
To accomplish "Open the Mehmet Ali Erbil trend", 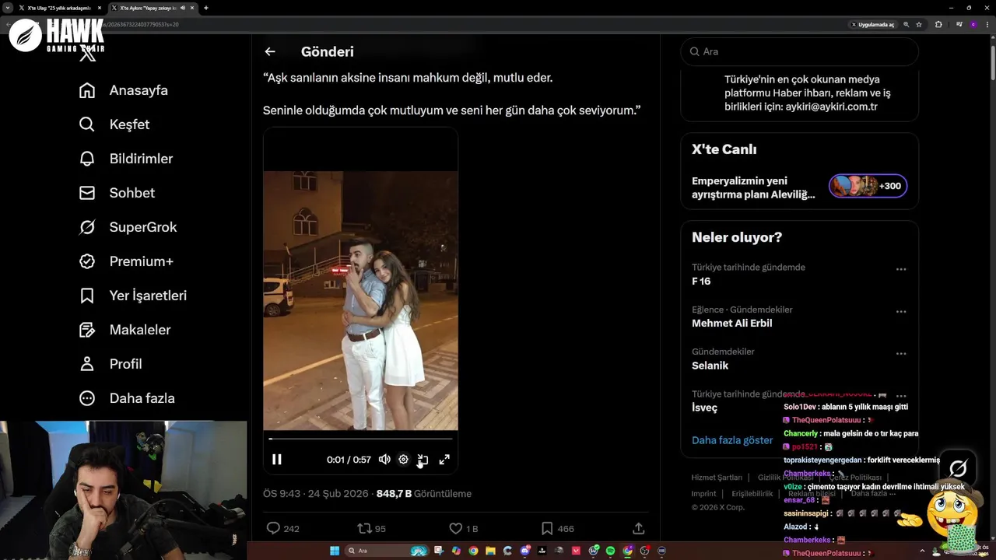I will coord(731,323).
